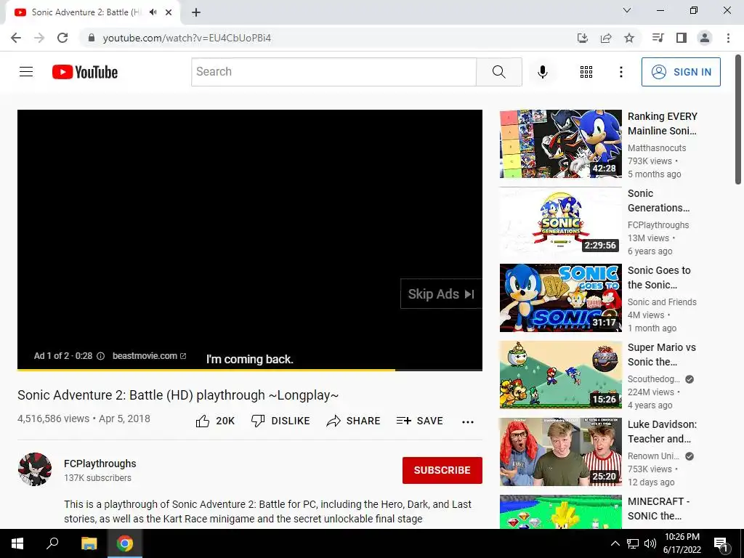Subscribe to FCPlaythroughs
Screen dimensions: 744x558
tap(442, 470)
